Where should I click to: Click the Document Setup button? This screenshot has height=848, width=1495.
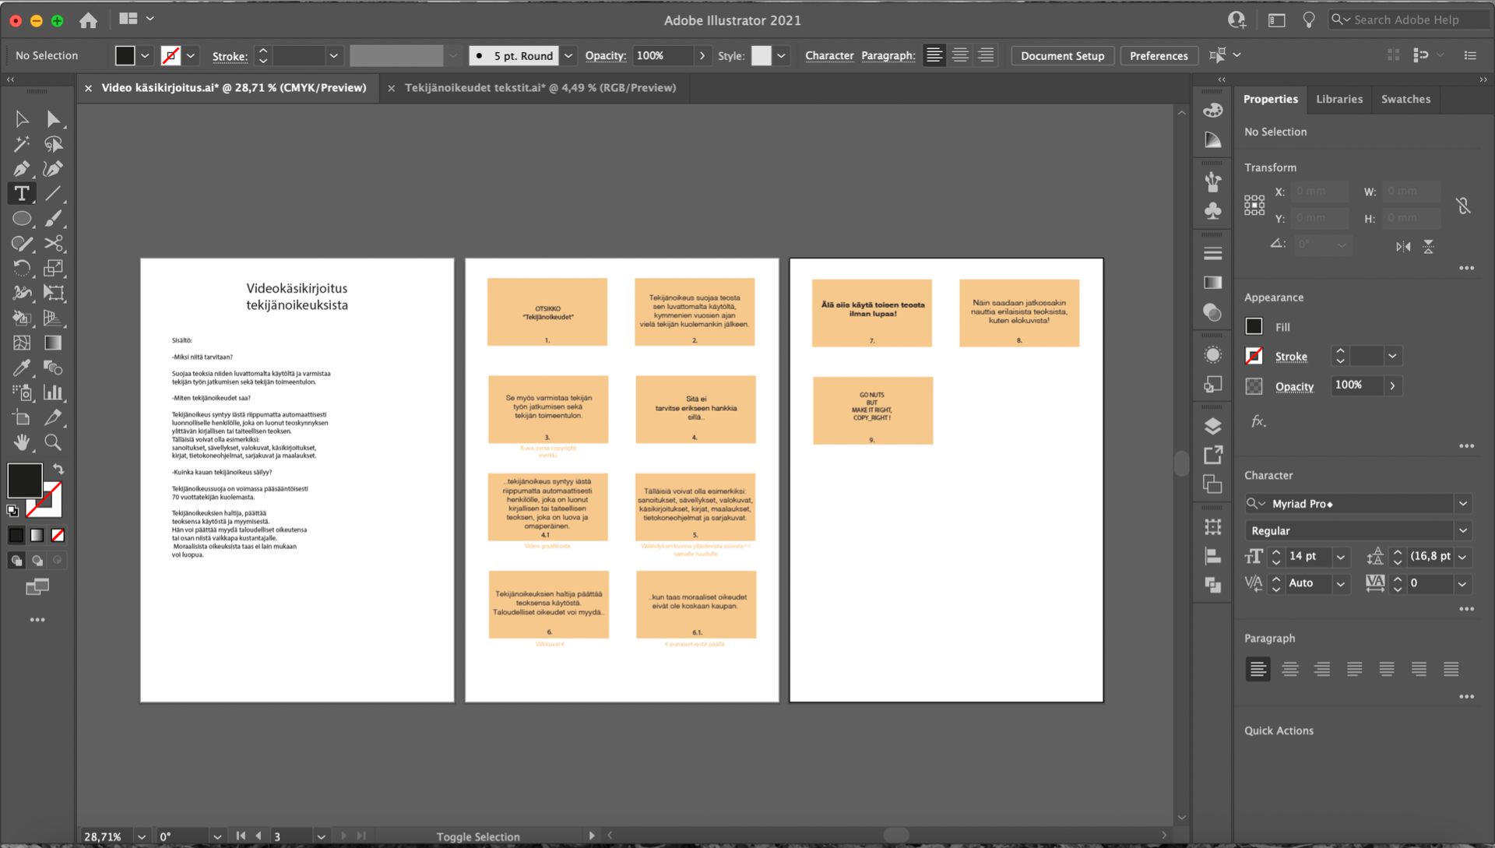1062,56
